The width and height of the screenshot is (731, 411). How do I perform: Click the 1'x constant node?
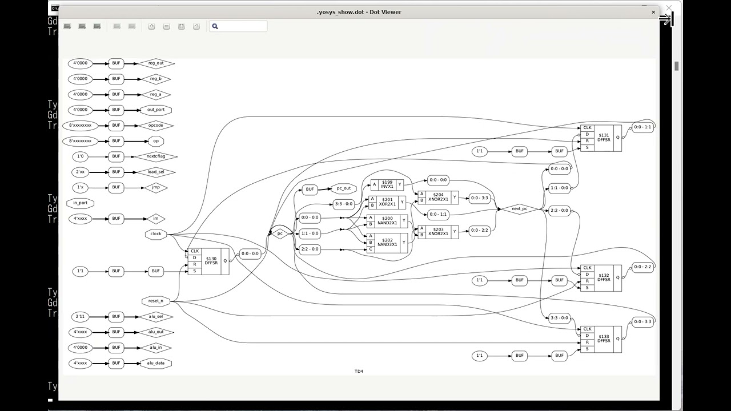pyautogui.click(x=81, y=187)
